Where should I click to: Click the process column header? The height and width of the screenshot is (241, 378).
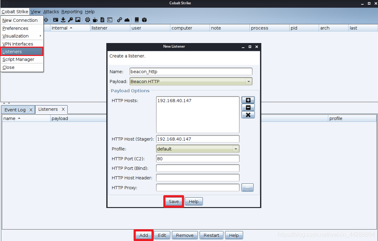[x=270, y=28]
